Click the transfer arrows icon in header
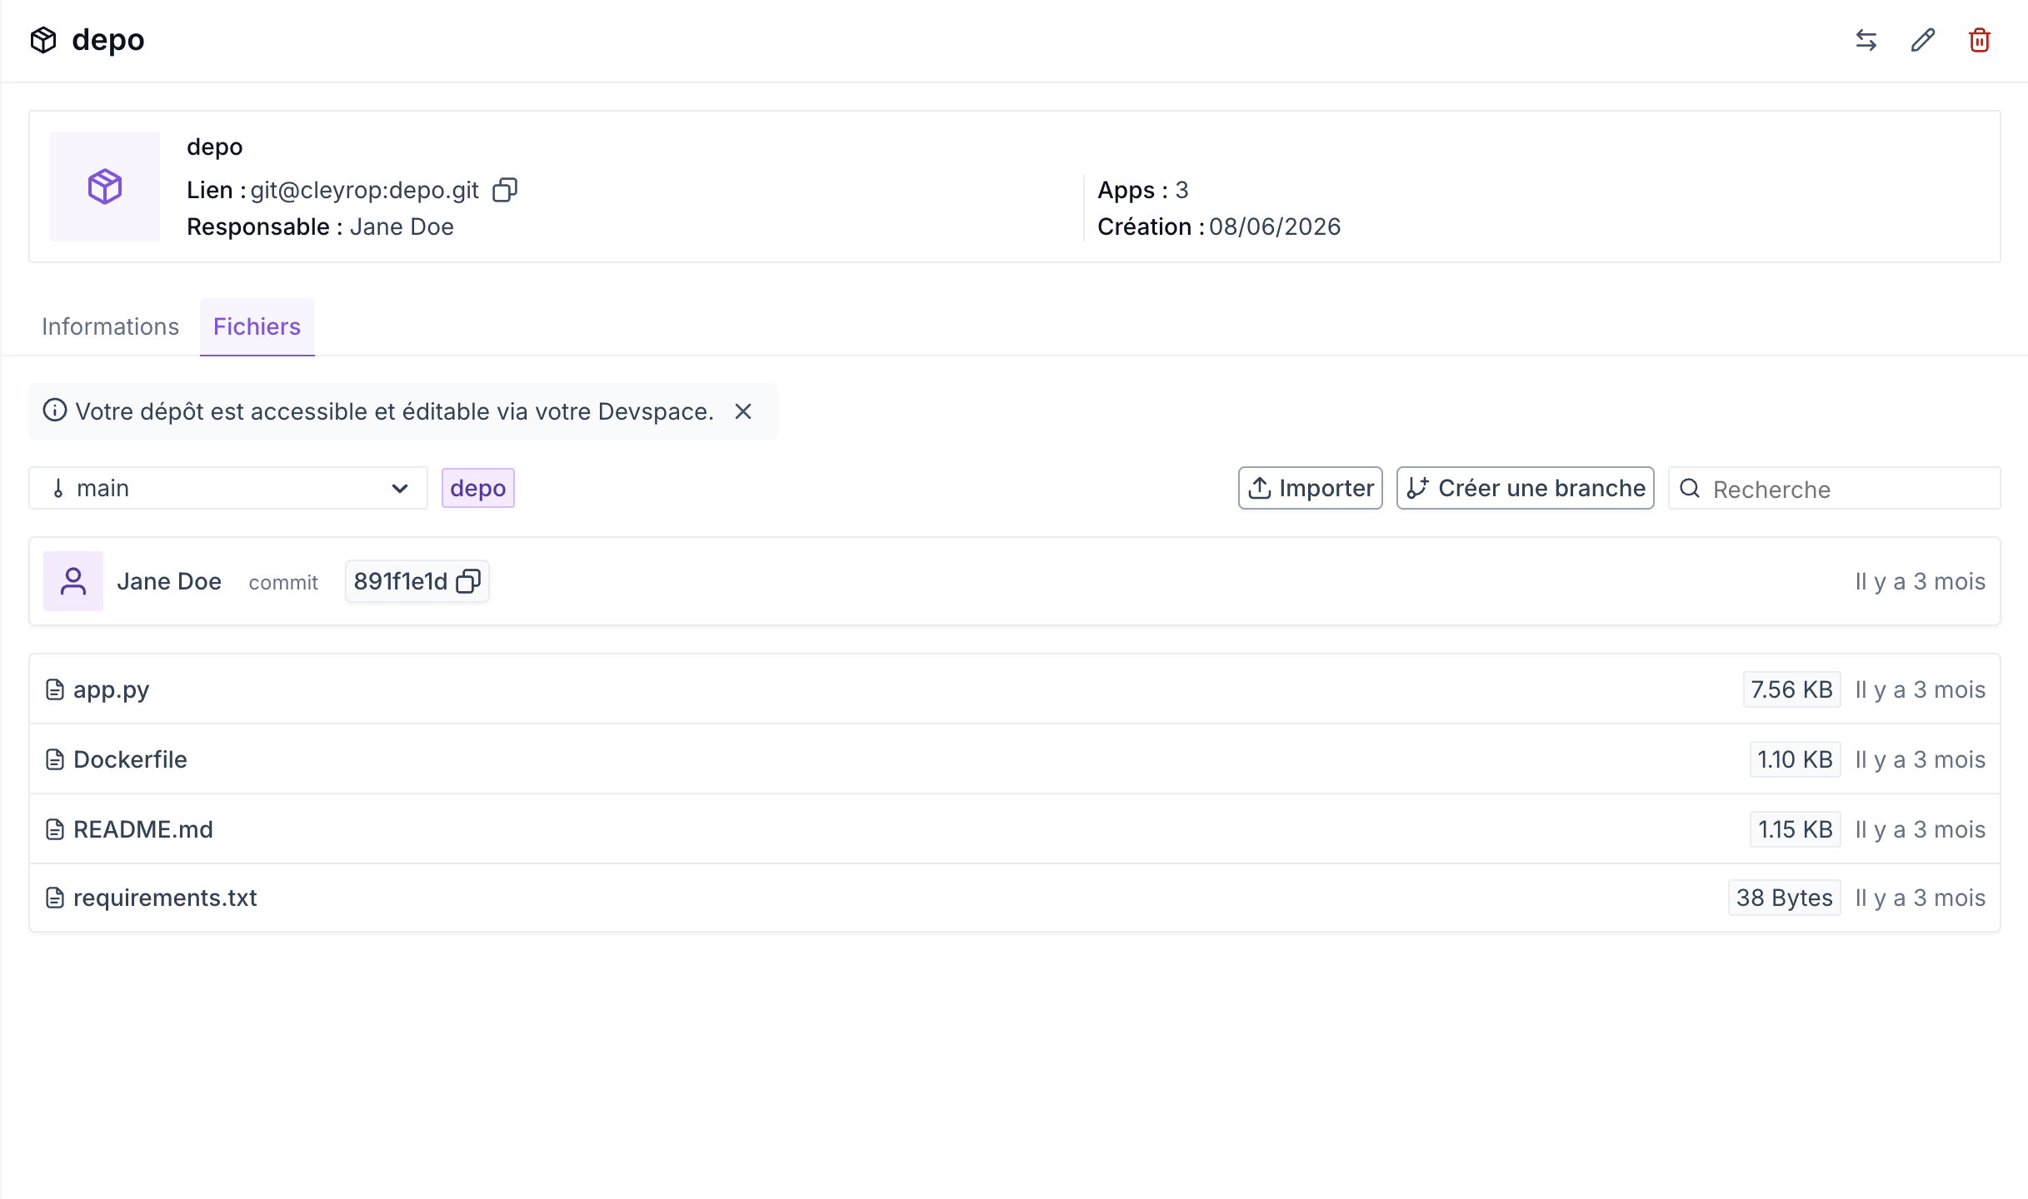Viewport: 2028px width, 1199px height. pyautogui.click(x=1866, y=40)
